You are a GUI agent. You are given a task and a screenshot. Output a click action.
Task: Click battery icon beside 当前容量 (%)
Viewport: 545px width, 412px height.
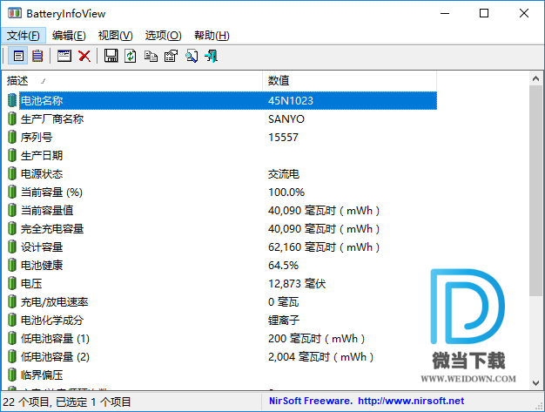coord(12,192)
